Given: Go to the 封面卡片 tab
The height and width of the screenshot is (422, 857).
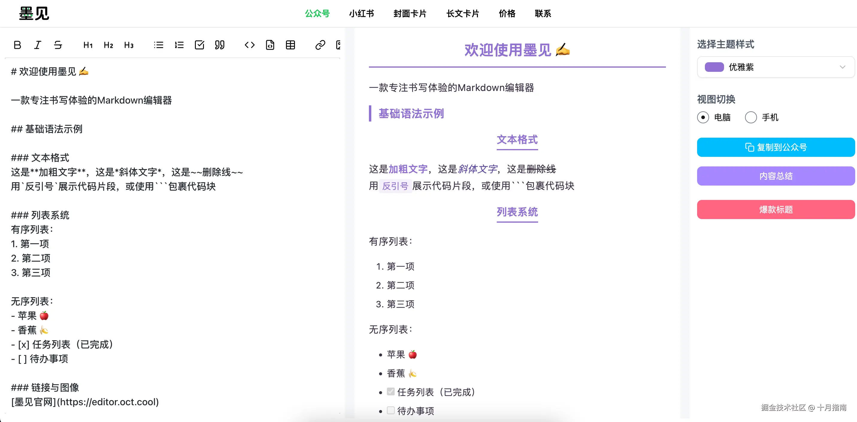Looking at the screenshot, I should (x=410, y=14).
